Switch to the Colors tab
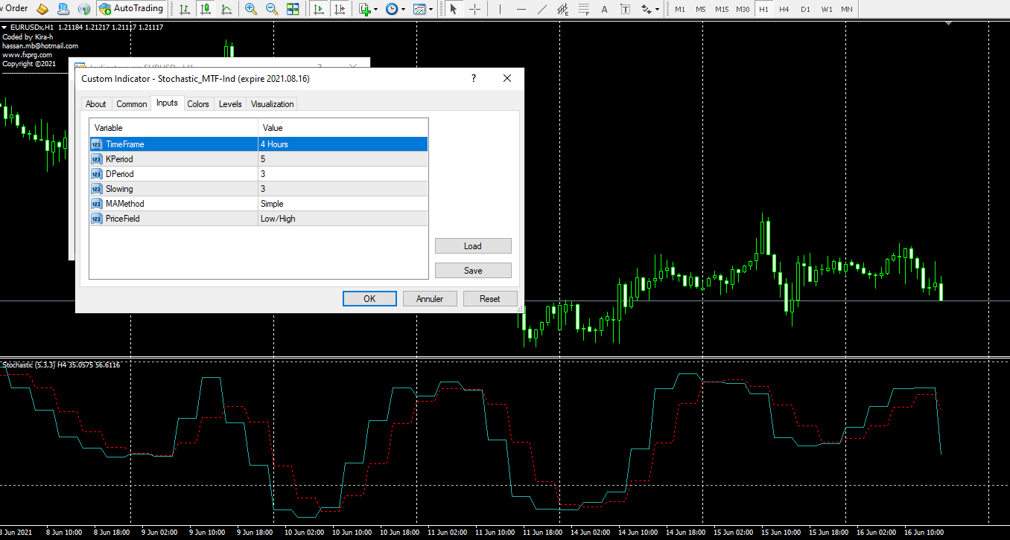 coord(198,104)
